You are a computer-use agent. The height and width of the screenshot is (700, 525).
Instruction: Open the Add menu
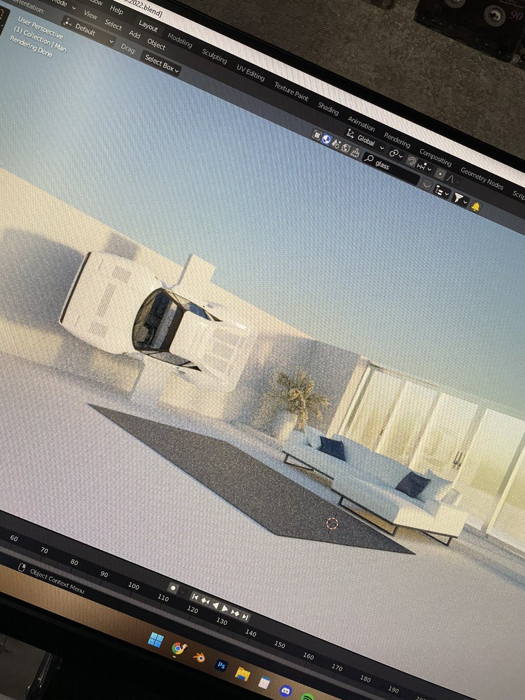point(135,34)
